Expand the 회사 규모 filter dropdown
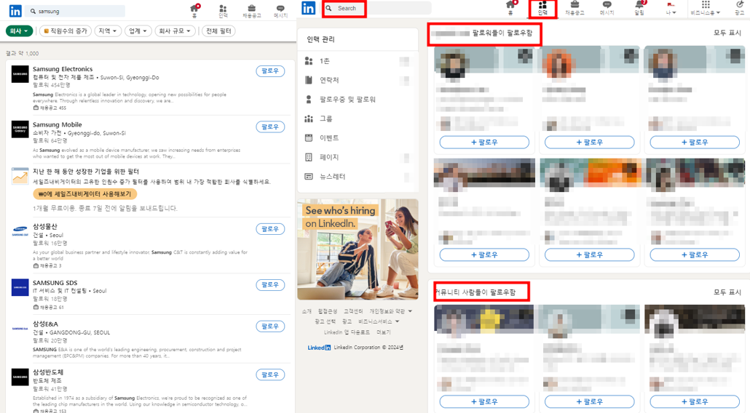 [175, 31]
